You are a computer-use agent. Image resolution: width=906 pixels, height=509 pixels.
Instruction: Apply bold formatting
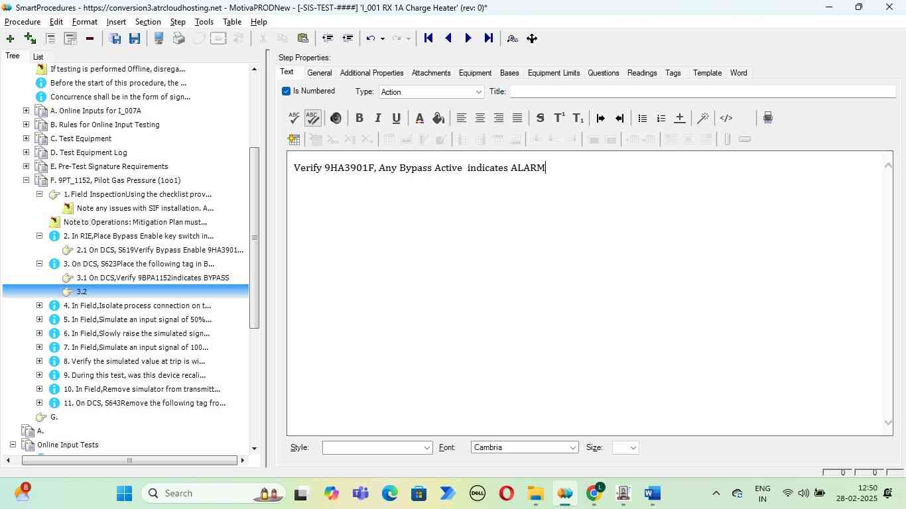tap(359, 118)
